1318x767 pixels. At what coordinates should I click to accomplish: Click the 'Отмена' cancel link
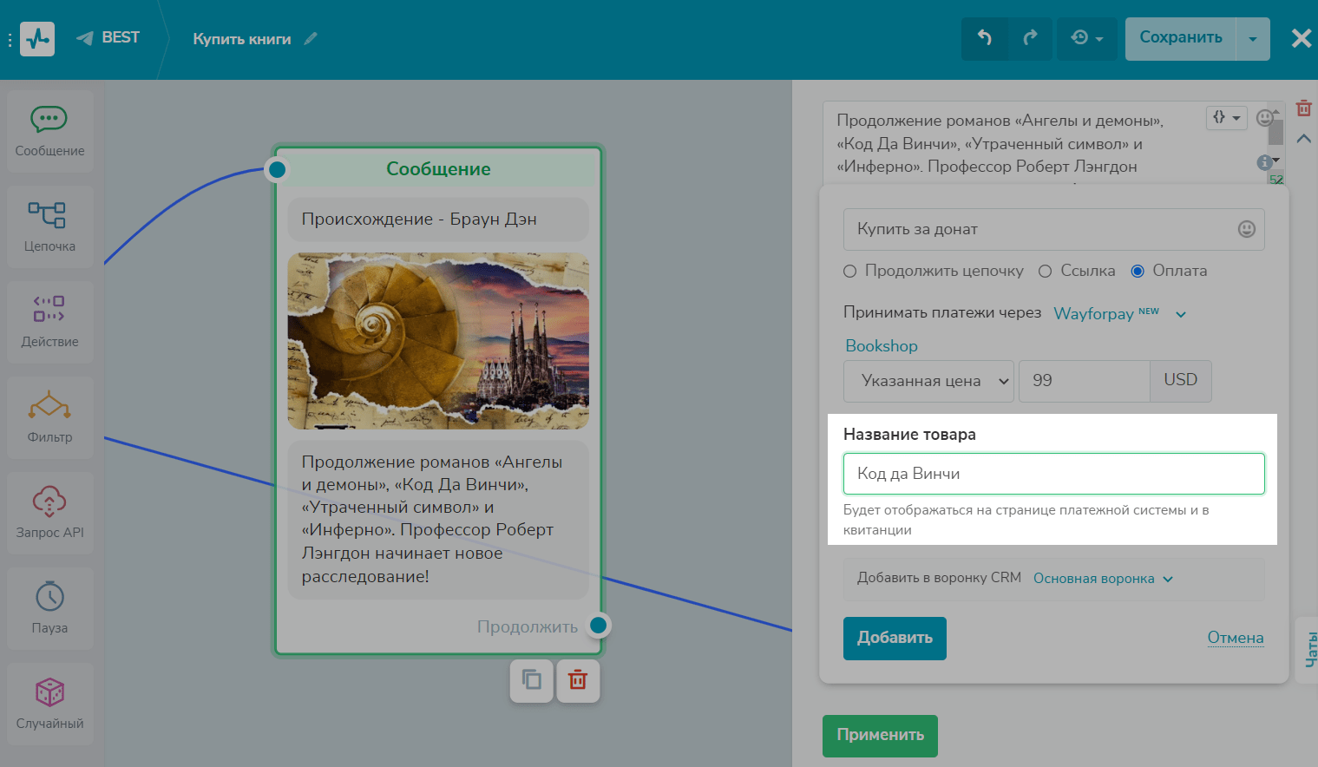pos(1235,638)
